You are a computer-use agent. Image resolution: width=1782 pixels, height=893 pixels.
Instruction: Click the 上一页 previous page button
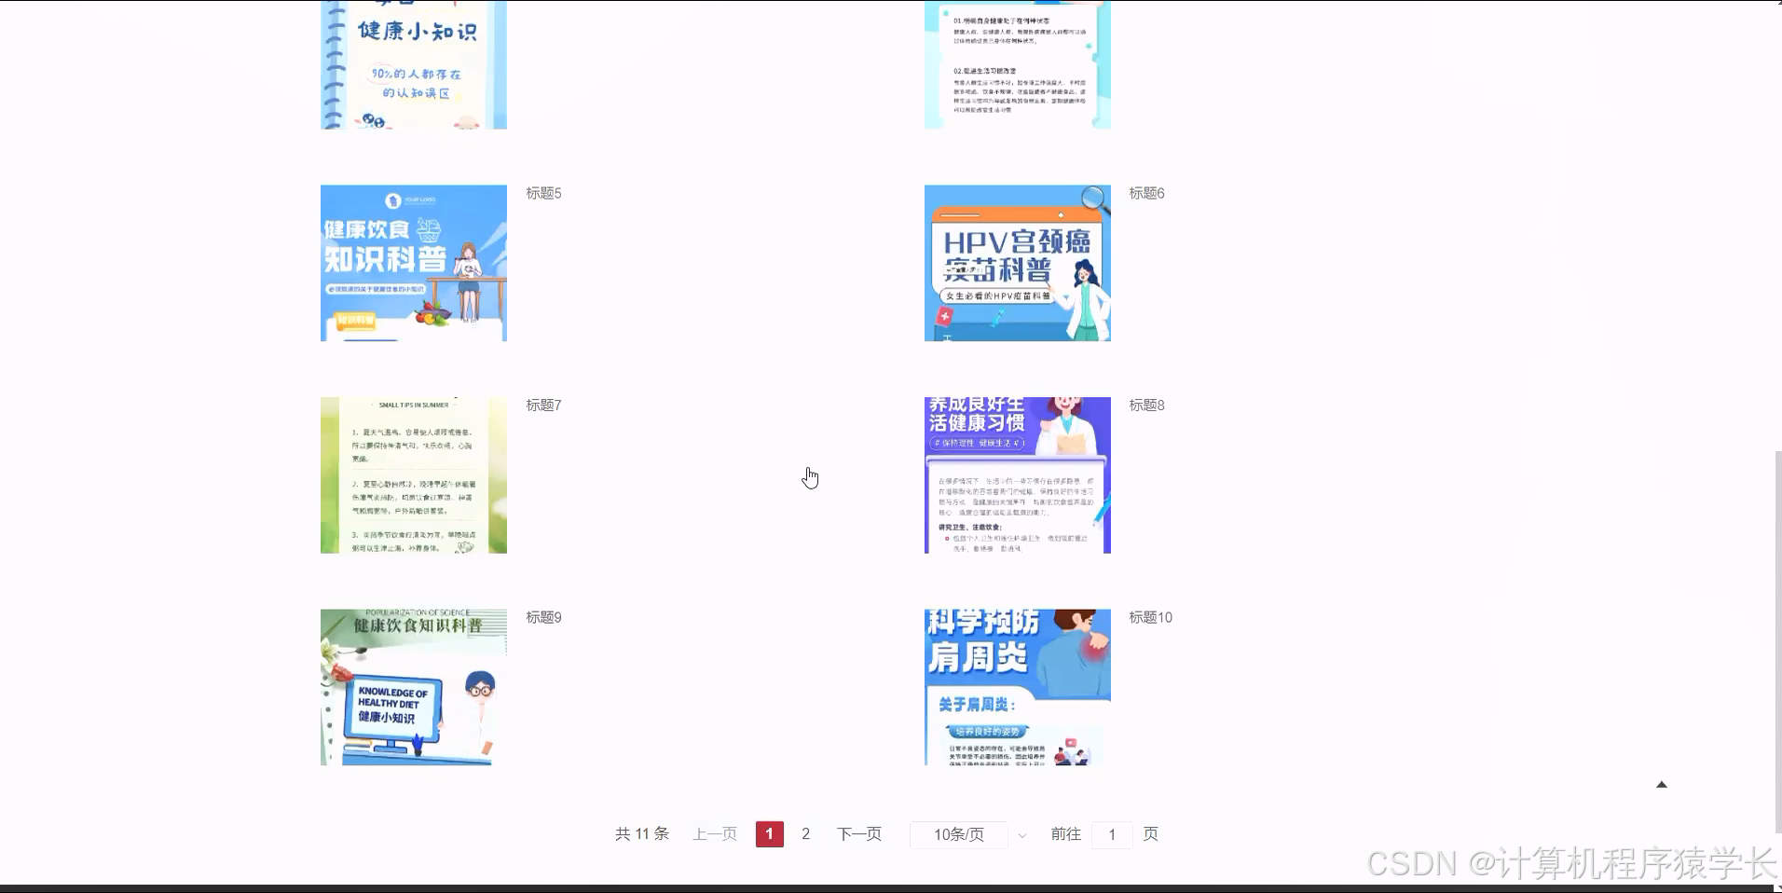click(714, 833)
